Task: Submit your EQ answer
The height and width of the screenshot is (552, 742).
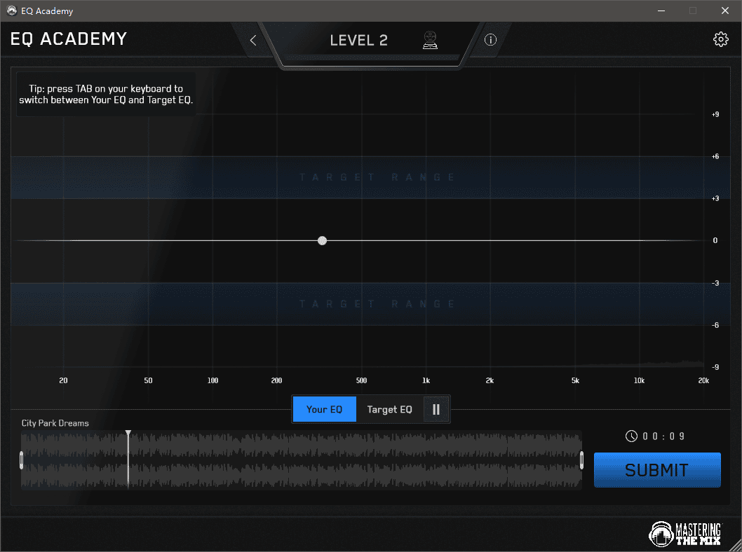Action: [x=656, y=470]
